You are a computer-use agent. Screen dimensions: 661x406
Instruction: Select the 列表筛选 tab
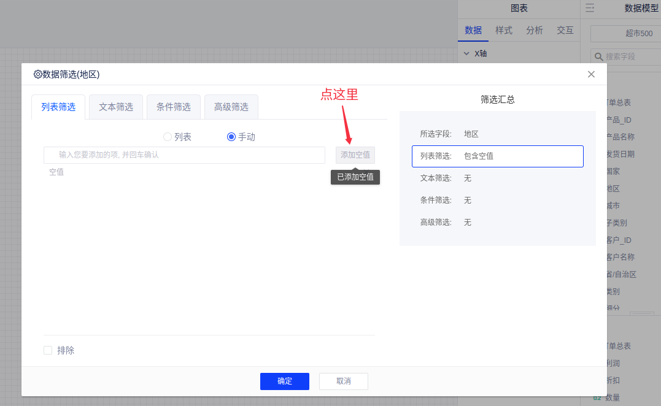pos(58,107)
